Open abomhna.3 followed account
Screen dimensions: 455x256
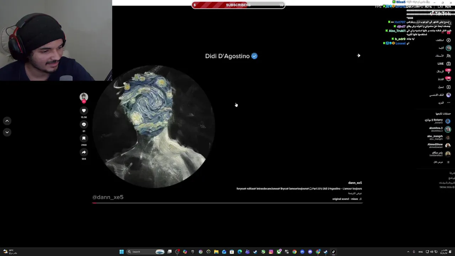(439, 129)
